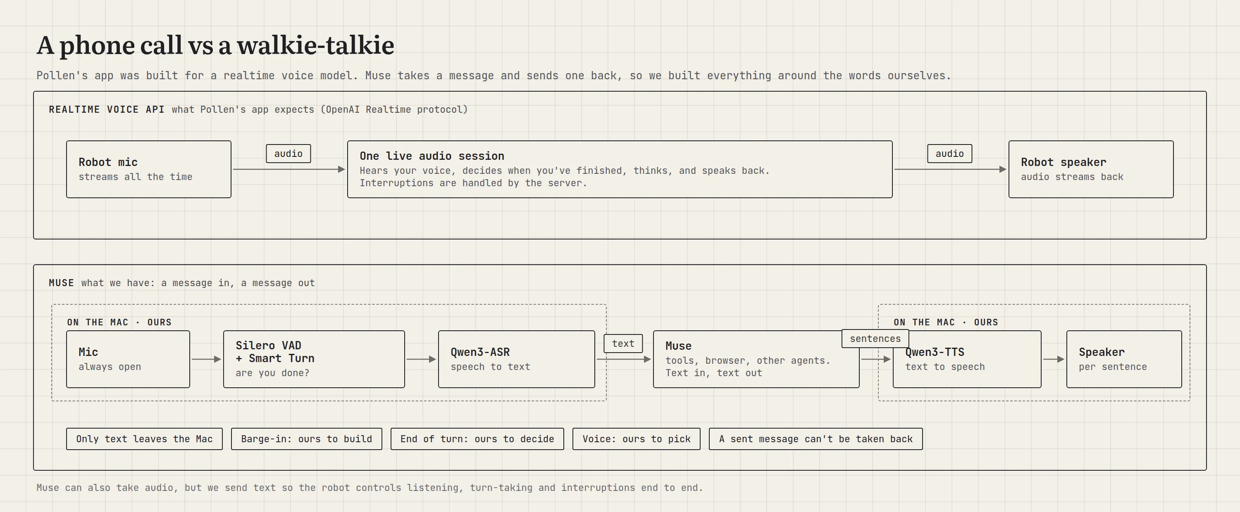The height and width of the screenshot is (512, 1240).
Task: Click left 'ON THE MAC · OURS' label
Action: click(x=119, y=322)
